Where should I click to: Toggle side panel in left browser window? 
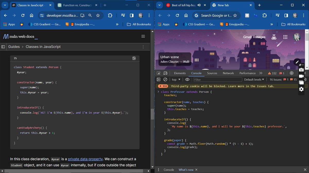coord(132,15)
